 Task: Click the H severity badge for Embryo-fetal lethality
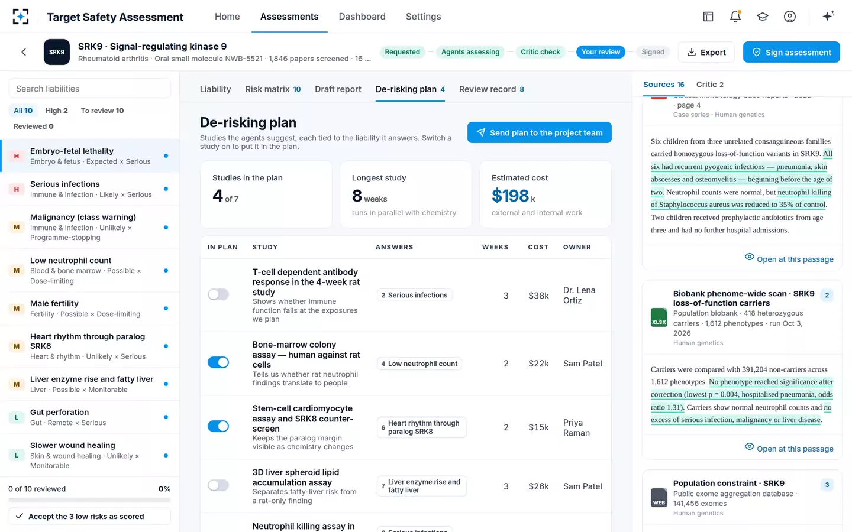pos(17,156)
